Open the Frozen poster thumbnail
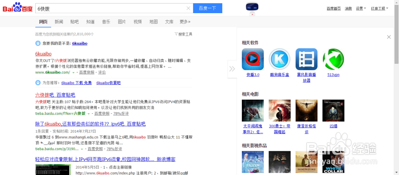The width and height of the screenshot is (399, 175). (253, 162)
